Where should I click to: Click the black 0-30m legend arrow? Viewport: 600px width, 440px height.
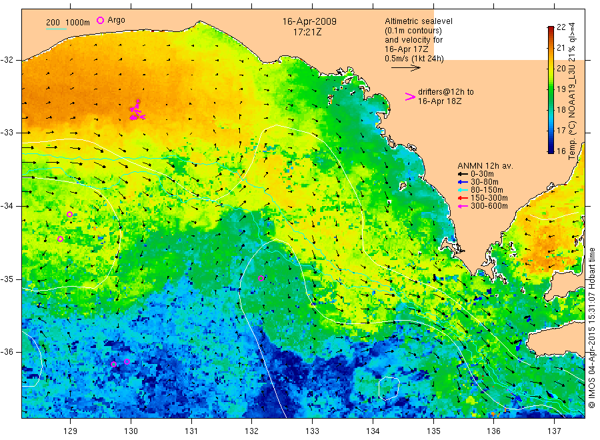coord(463,174)
